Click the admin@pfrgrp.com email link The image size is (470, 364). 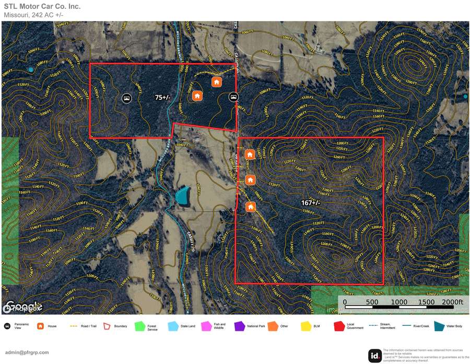pos(27,352)
